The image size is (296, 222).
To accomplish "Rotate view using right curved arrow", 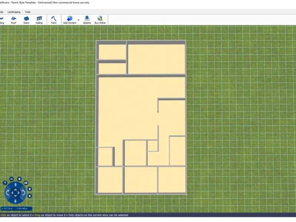I will [24, 193].
